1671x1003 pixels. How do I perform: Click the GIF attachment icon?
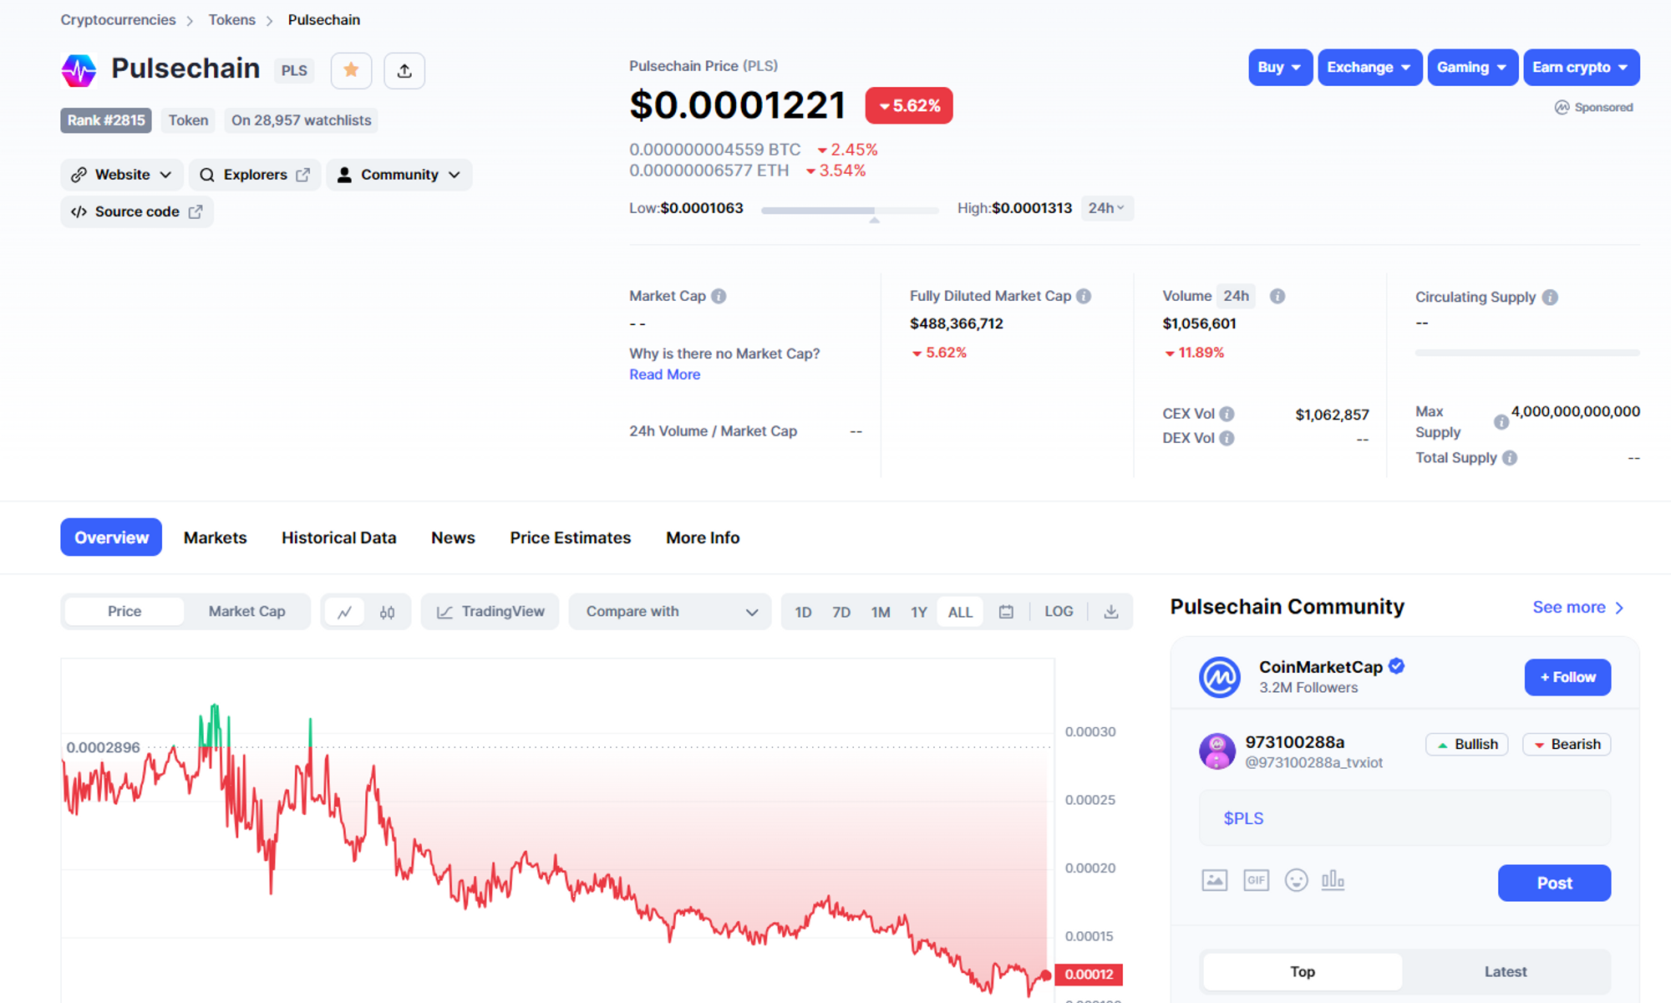[1256, 880]
